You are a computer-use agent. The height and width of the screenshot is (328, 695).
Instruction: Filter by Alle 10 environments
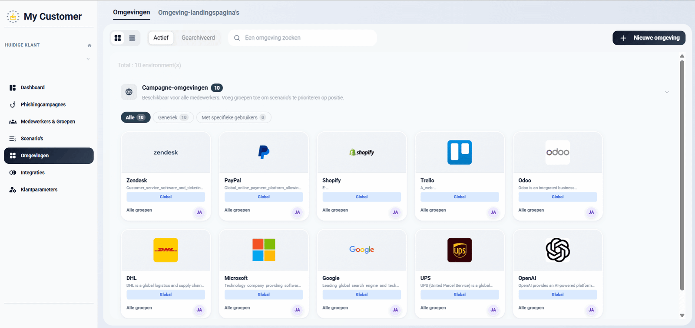tap(136, 117)
